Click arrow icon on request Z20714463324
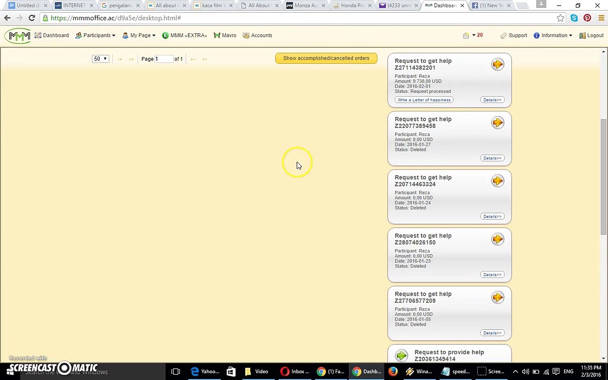This screenshot has height=380, width=608. (498, 180)
